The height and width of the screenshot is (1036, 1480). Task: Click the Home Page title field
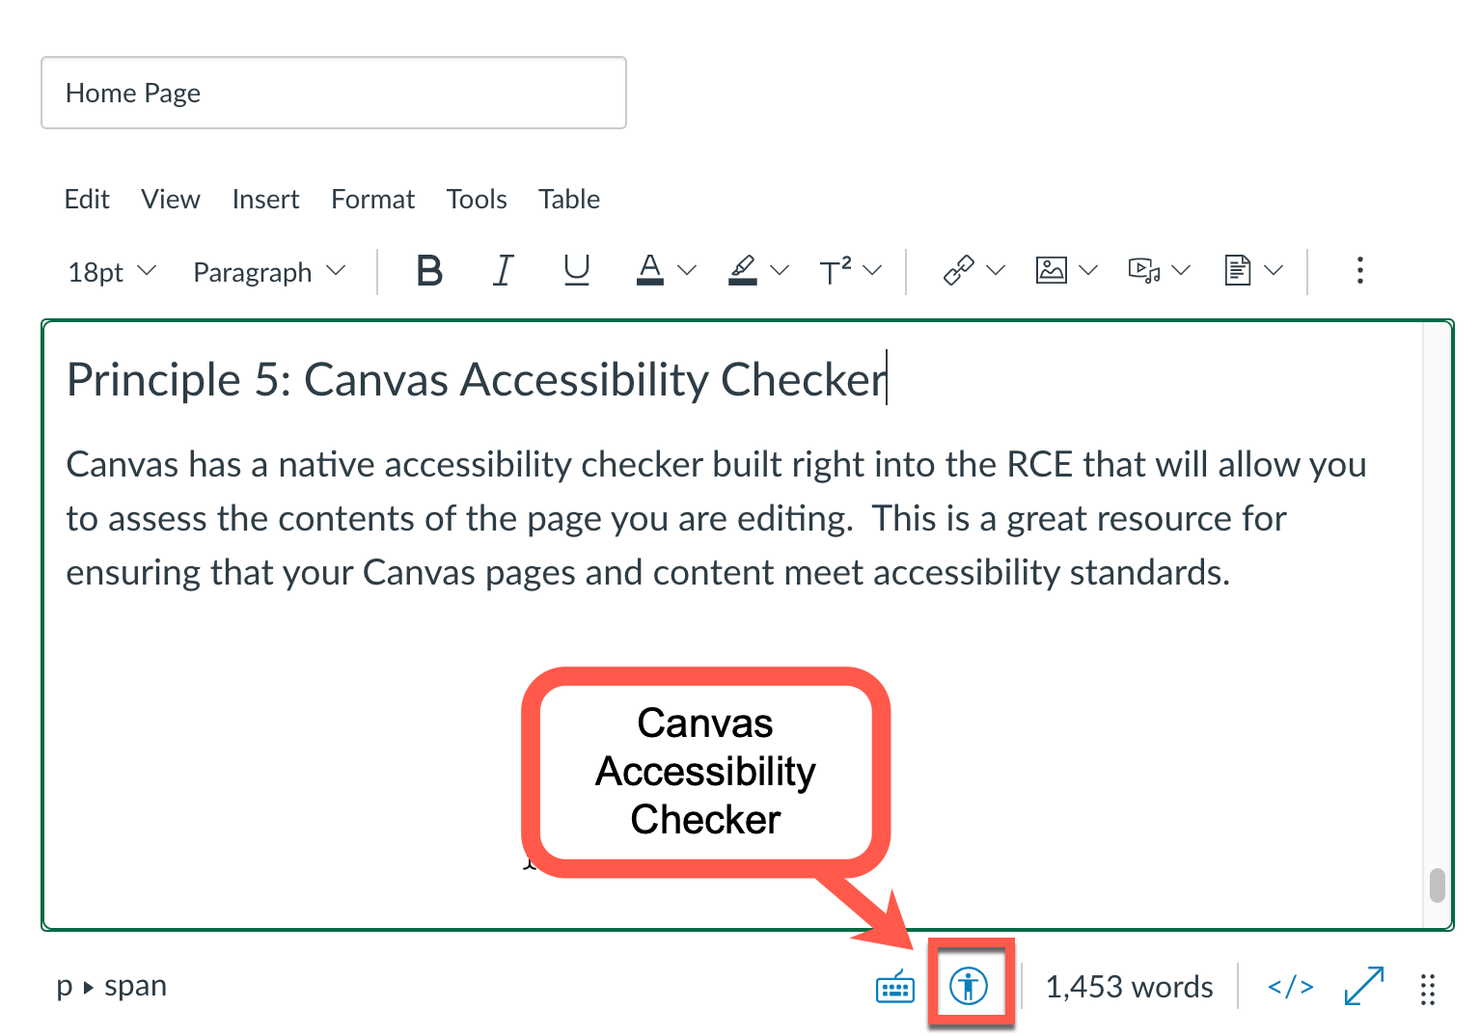pos(333,93)
